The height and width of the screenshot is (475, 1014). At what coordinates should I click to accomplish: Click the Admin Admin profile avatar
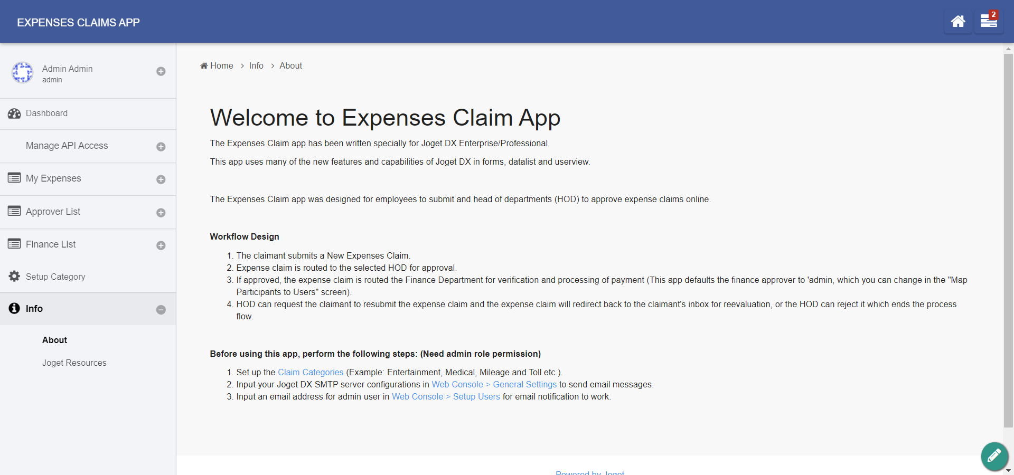point(23,73)
